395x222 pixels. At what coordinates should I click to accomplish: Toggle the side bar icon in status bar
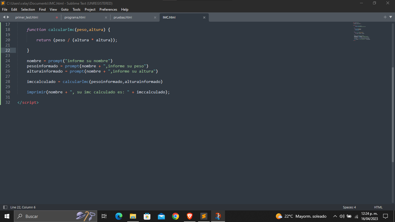(x=5, y=207)
